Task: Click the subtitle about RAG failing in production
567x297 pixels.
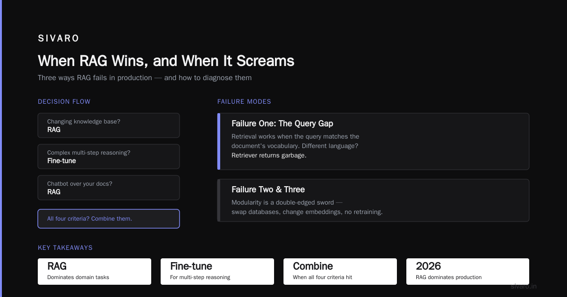Action: [145, 78]
